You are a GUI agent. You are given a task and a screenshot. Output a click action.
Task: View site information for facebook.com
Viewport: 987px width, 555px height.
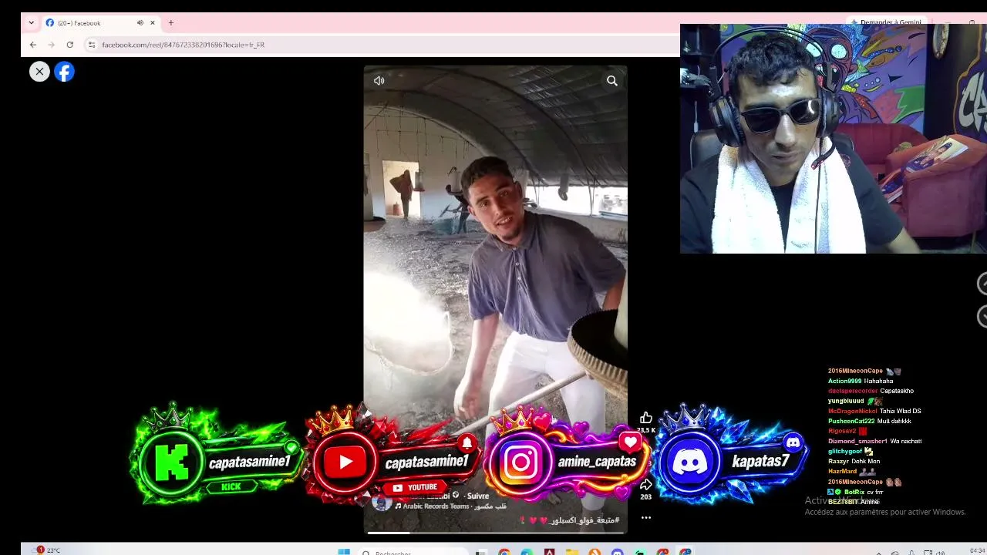92,45
